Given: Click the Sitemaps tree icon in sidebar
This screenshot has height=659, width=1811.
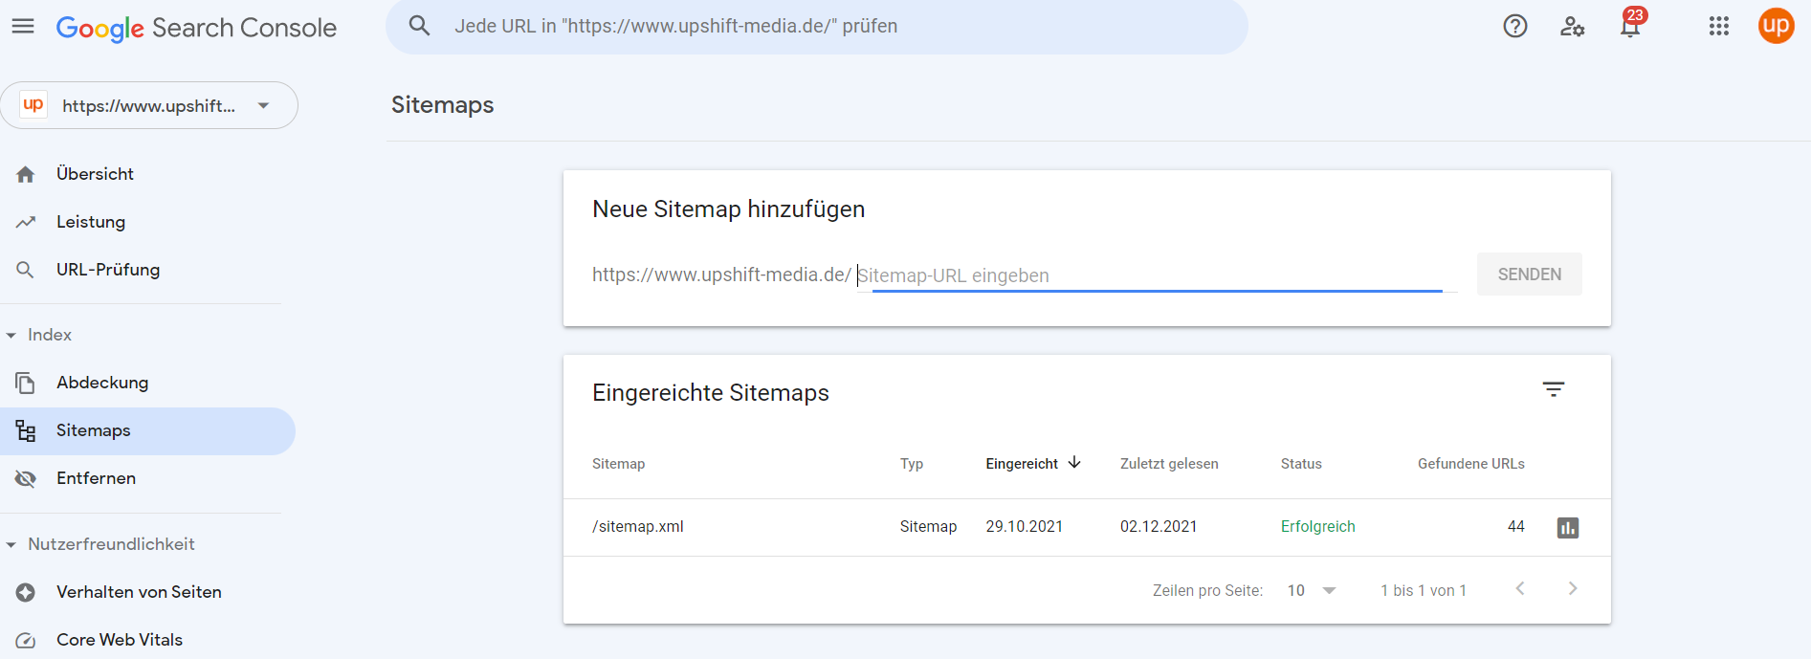Looking at the screenshot, I should coord(26,430).
